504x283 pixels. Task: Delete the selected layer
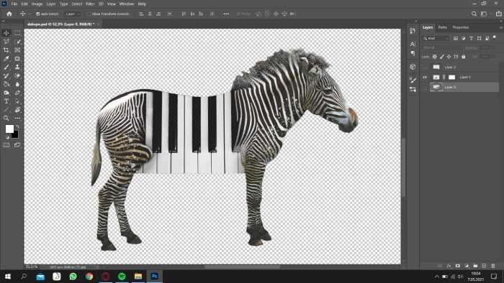click(x=493, y=266)
